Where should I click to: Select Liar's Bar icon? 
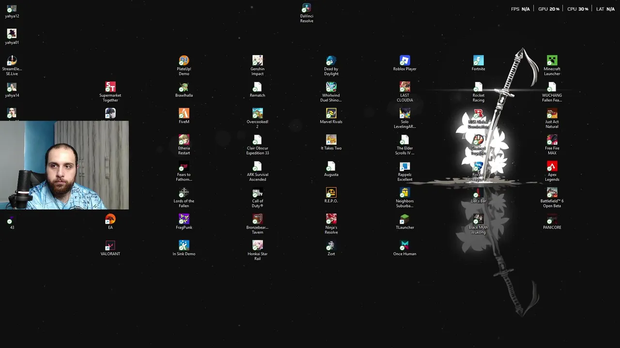[479, 195]
